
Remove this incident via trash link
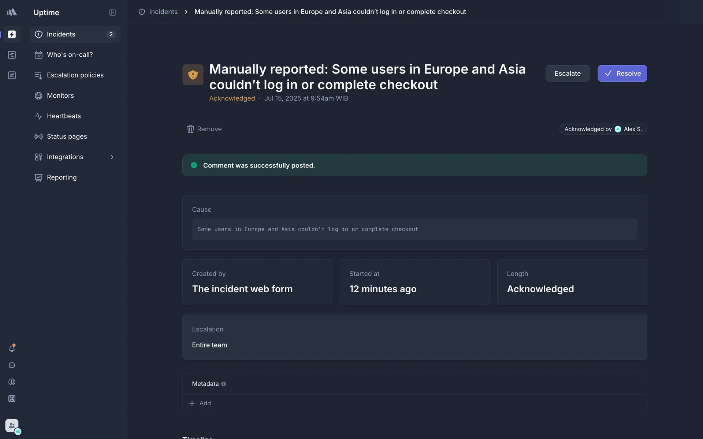(204, 129)
